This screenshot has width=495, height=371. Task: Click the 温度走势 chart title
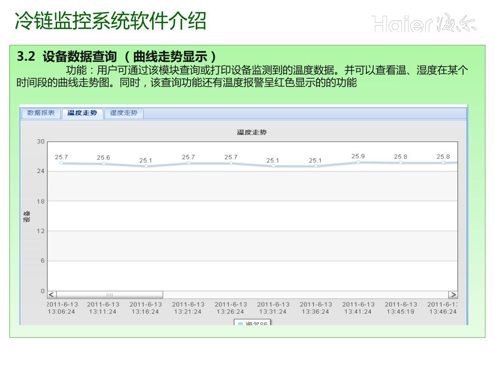pos(251,132)
